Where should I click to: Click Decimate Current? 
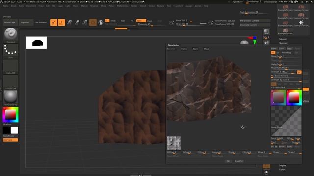point(255,25)
